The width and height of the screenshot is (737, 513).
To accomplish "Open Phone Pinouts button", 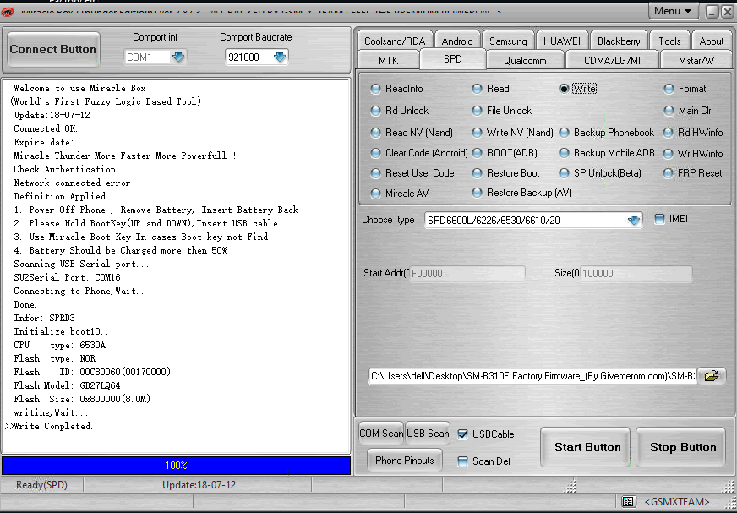I will 404,461.
